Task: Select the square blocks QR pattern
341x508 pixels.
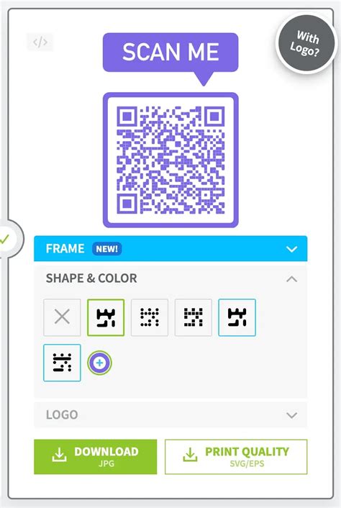Action: point(194,317)
